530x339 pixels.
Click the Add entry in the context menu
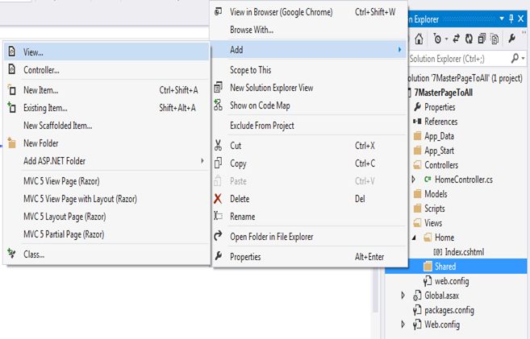[309, 50]
